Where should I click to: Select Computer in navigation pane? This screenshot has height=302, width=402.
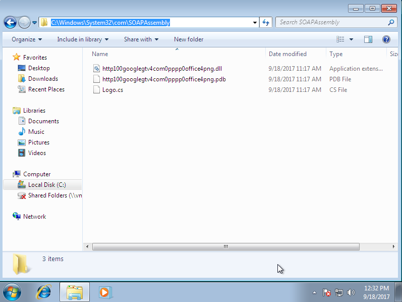click(x=37, y=174)
